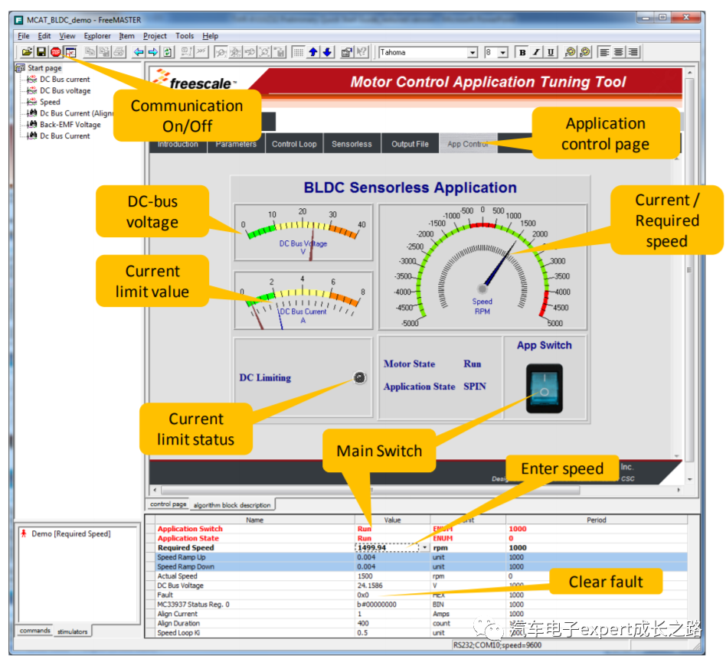Click the control page vertical scrollbar down arrow
This screenshot has height=662, width=726.
point(689,479)
